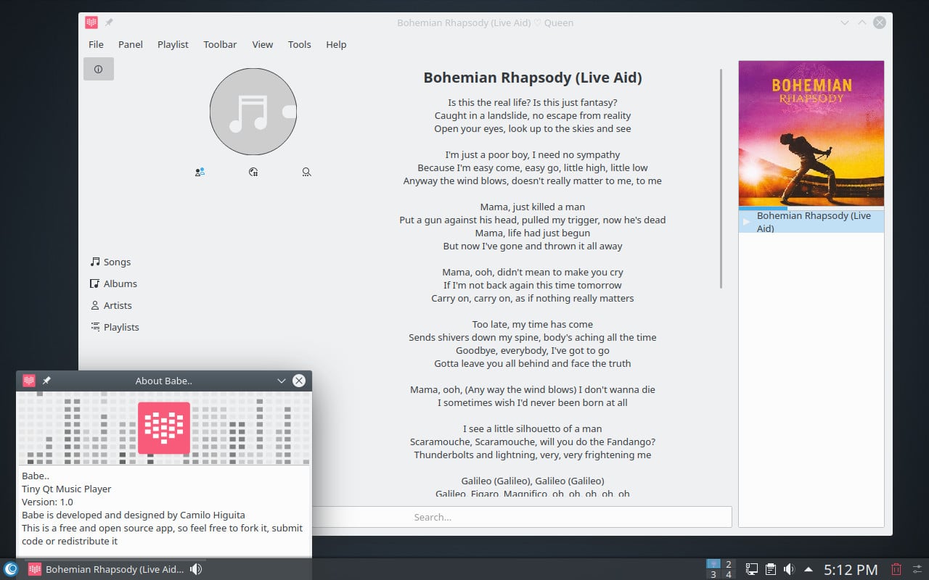The width and height of the screenshot is (929, 580).
Task: Toggle the keep-above pin in the titlebar
Action: pos(107,22)
